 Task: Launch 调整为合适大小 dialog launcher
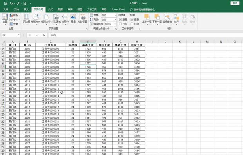click(116, 29)
